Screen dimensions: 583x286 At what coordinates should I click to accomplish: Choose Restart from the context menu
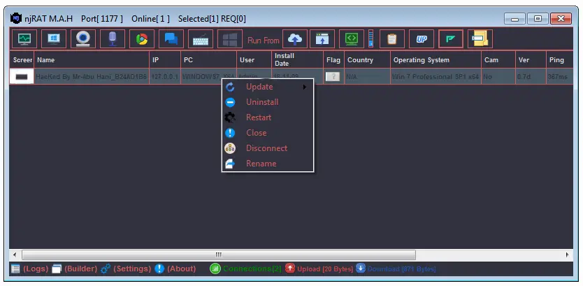[x=258, y=117]
